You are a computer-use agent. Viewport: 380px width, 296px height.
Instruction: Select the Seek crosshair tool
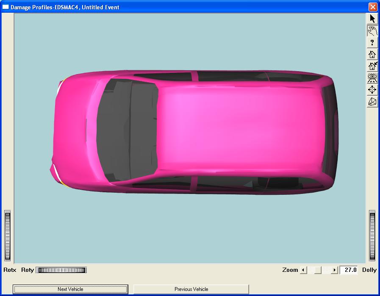click(x=372, y=90)
